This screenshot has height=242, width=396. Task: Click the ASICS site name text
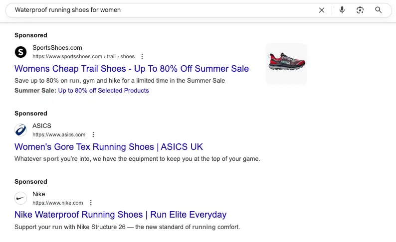pos(42,126)
